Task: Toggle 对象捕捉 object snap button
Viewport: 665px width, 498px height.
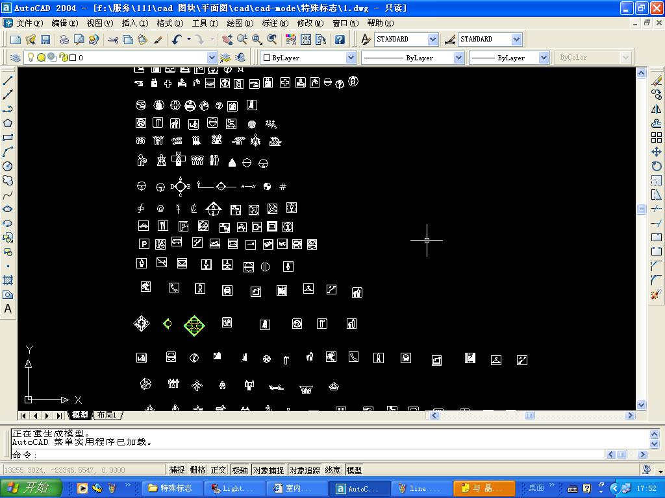Action: [268, 470]
